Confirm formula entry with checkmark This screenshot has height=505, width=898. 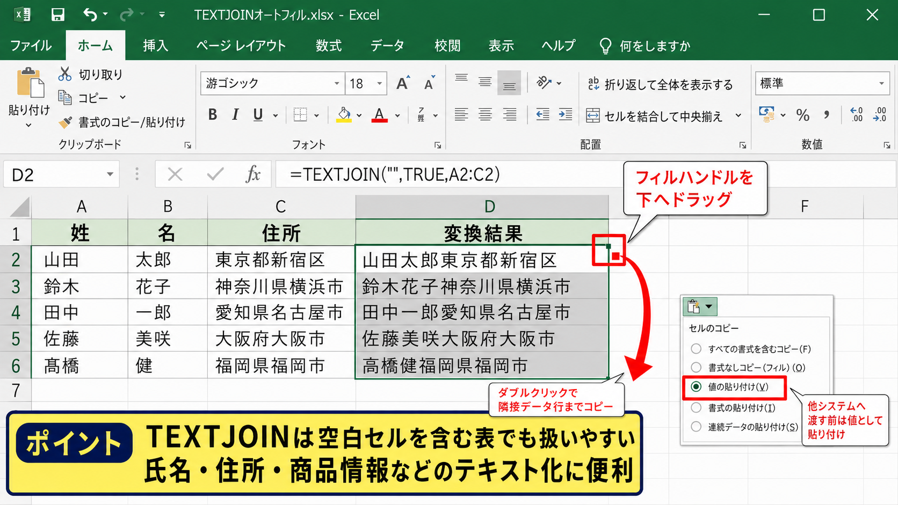pos(215,174)
